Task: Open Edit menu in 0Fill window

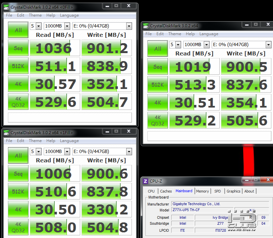Action: (21, 15)
